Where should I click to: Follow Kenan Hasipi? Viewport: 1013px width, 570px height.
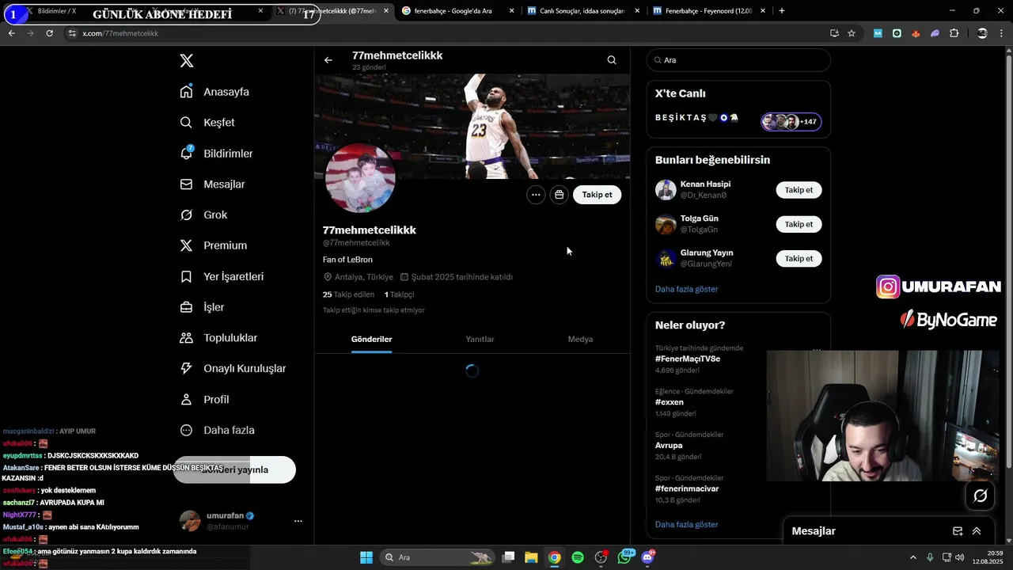[x=799, y=190]
